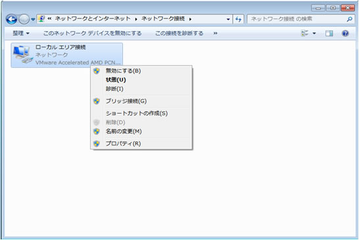Click the Back navigation arrow button

[x=11, y=19]
